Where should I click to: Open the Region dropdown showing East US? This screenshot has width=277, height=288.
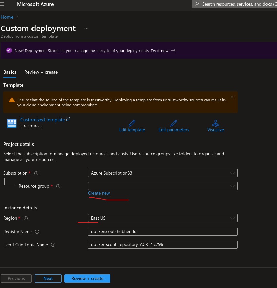[163, 218]
